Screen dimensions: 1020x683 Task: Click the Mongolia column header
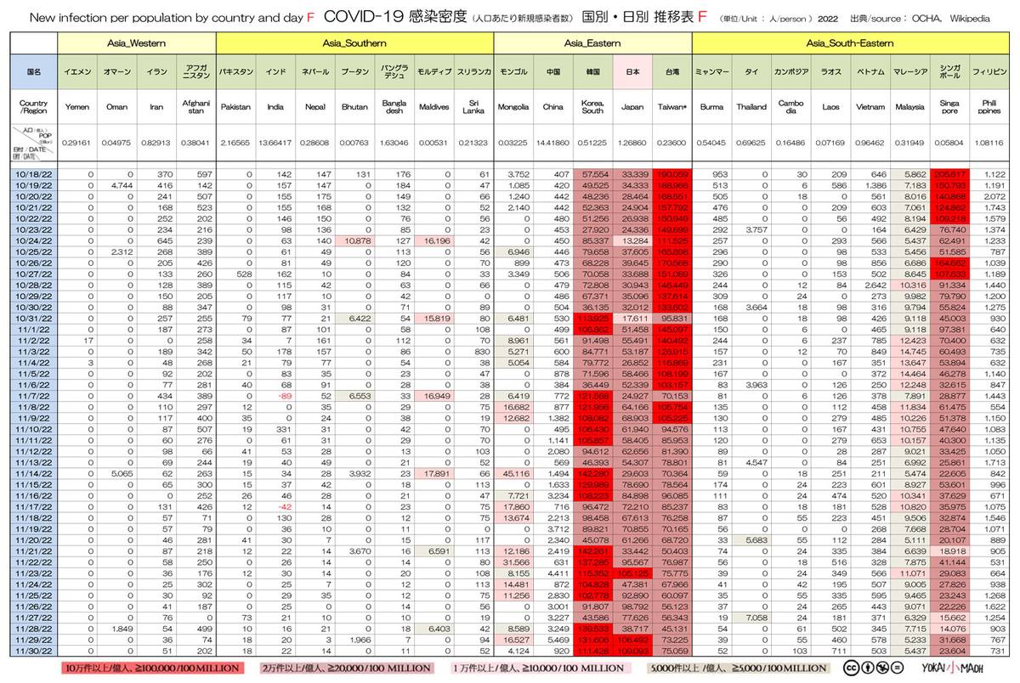coord(513,108)
